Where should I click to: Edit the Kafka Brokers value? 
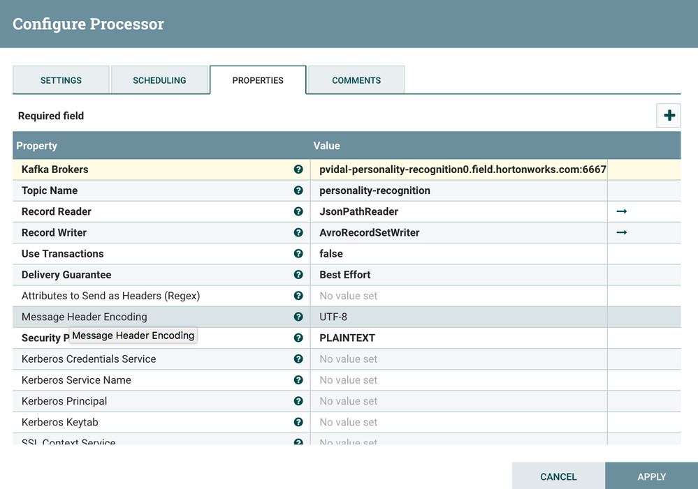pos(459,170)
